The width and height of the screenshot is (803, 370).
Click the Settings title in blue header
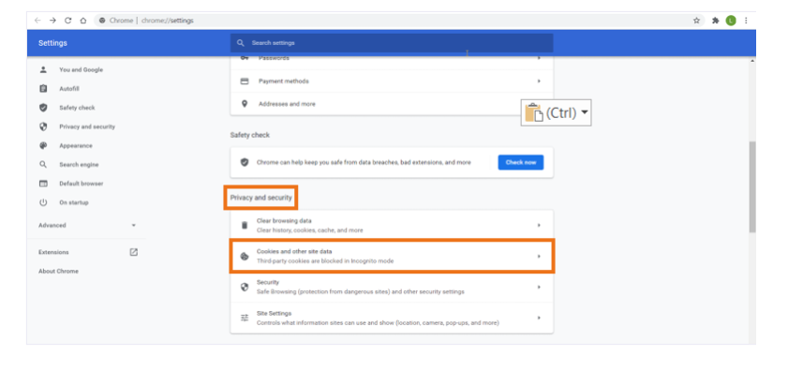point(52,43)
